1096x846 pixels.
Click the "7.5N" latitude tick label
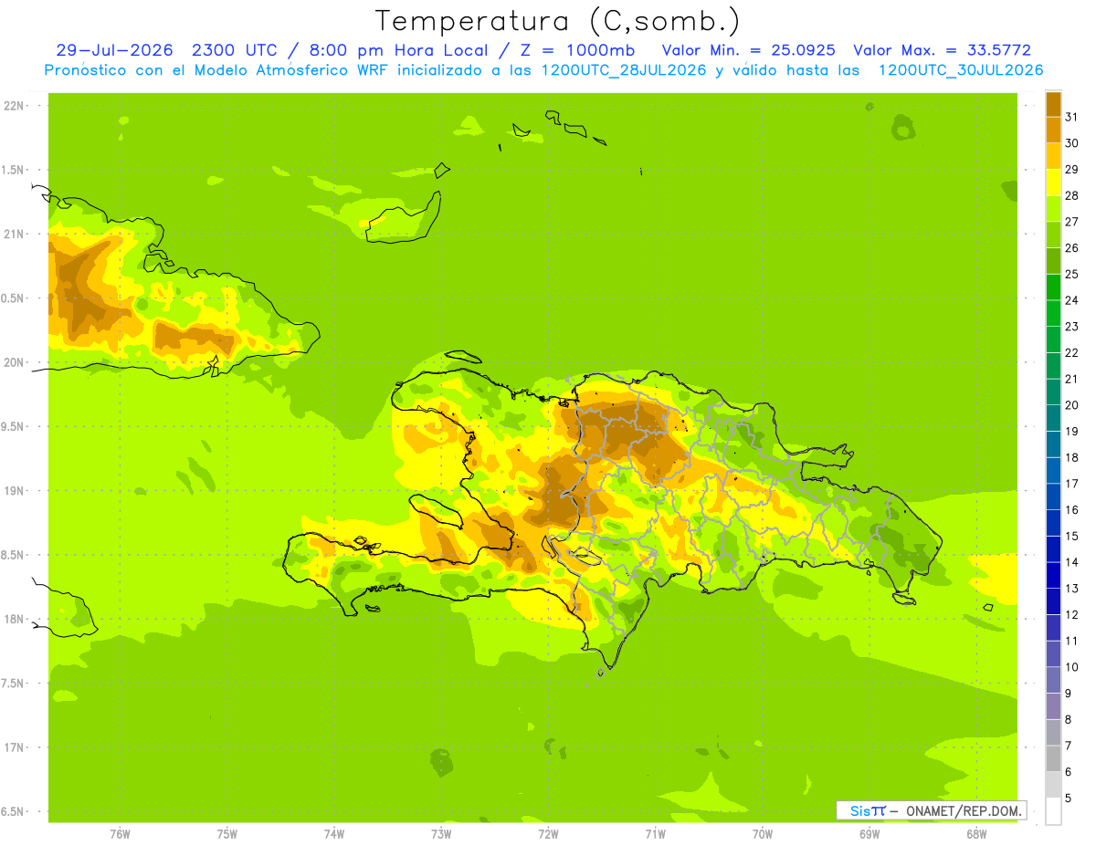(14, 684)
